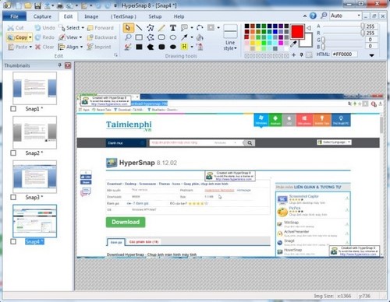Close the Thumbnails panel

[68, 65]
